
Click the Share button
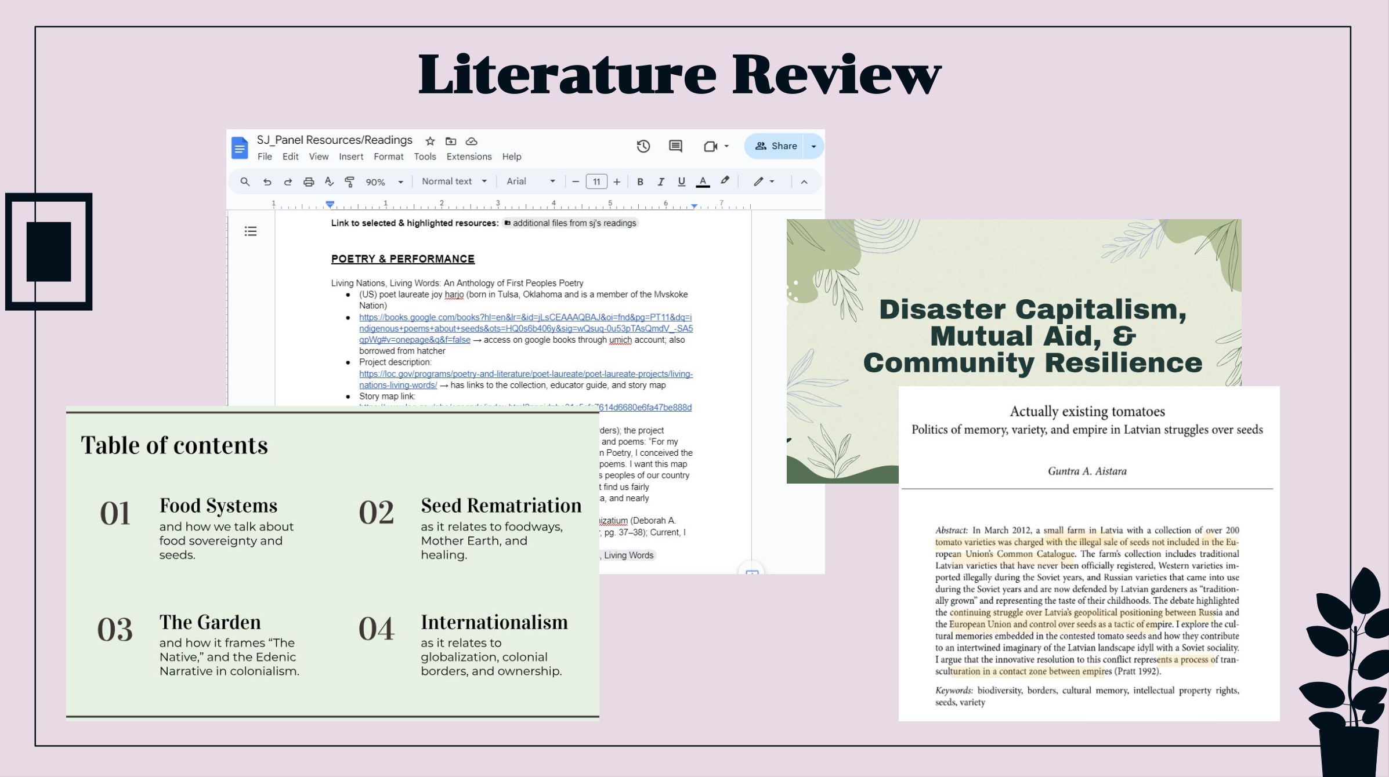[x=775, y=146]
